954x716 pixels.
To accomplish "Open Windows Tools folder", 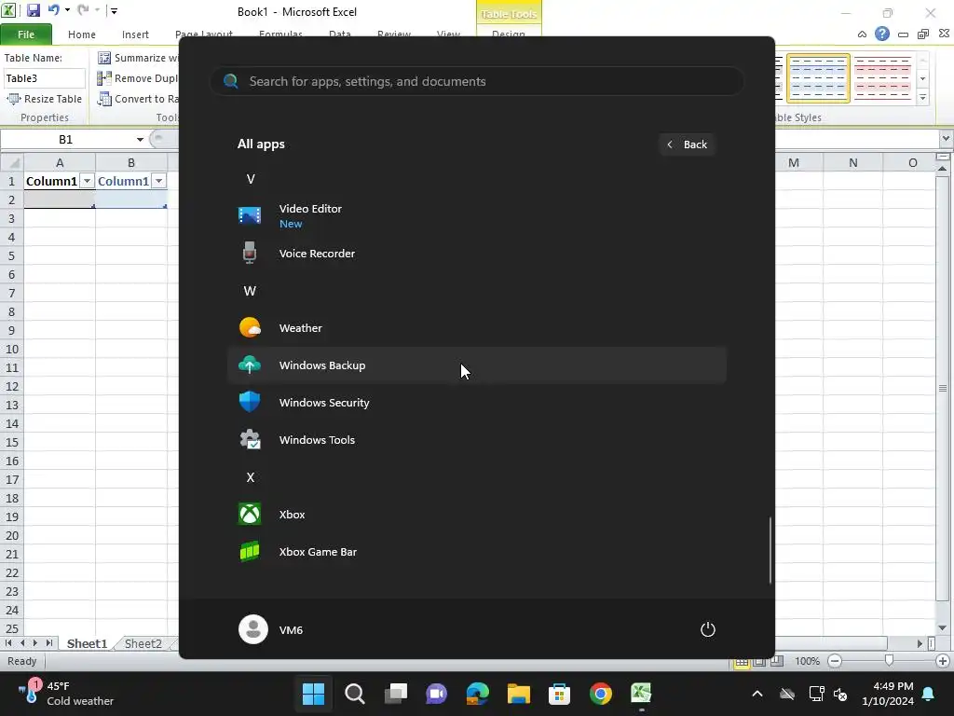I will coord(476,440).
